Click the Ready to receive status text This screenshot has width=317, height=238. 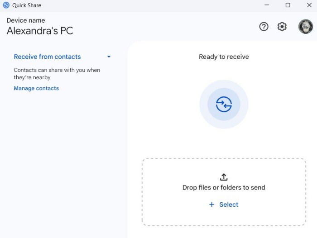coord(224,57)
